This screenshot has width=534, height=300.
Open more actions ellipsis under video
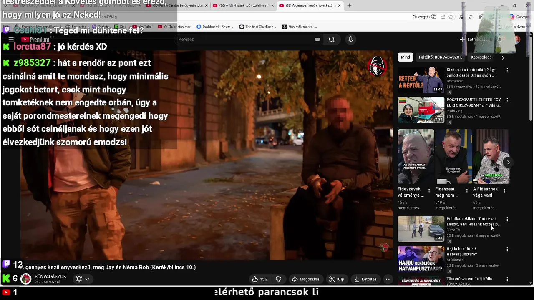tap(388, 279)
